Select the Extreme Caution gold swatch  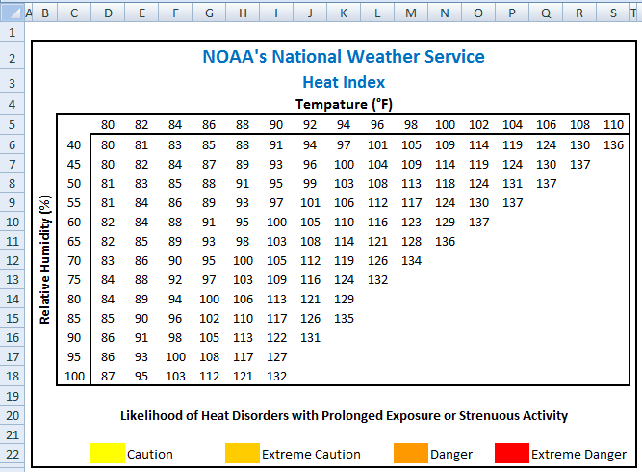pos(243,453)
